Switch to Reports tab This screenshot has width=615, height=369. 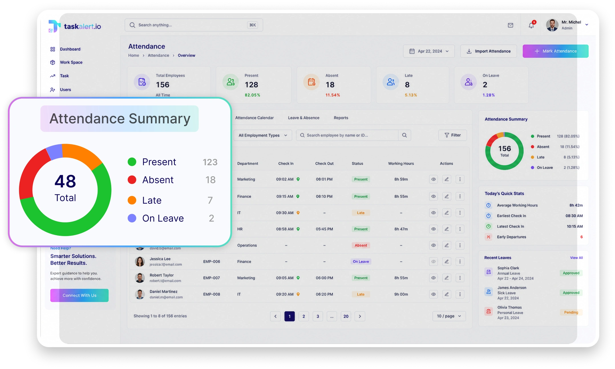[341, 118]
